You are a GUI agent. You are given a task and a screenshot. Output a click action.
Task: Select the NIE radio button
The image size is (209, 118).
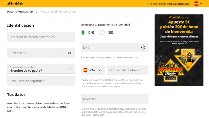coord(102,32)
